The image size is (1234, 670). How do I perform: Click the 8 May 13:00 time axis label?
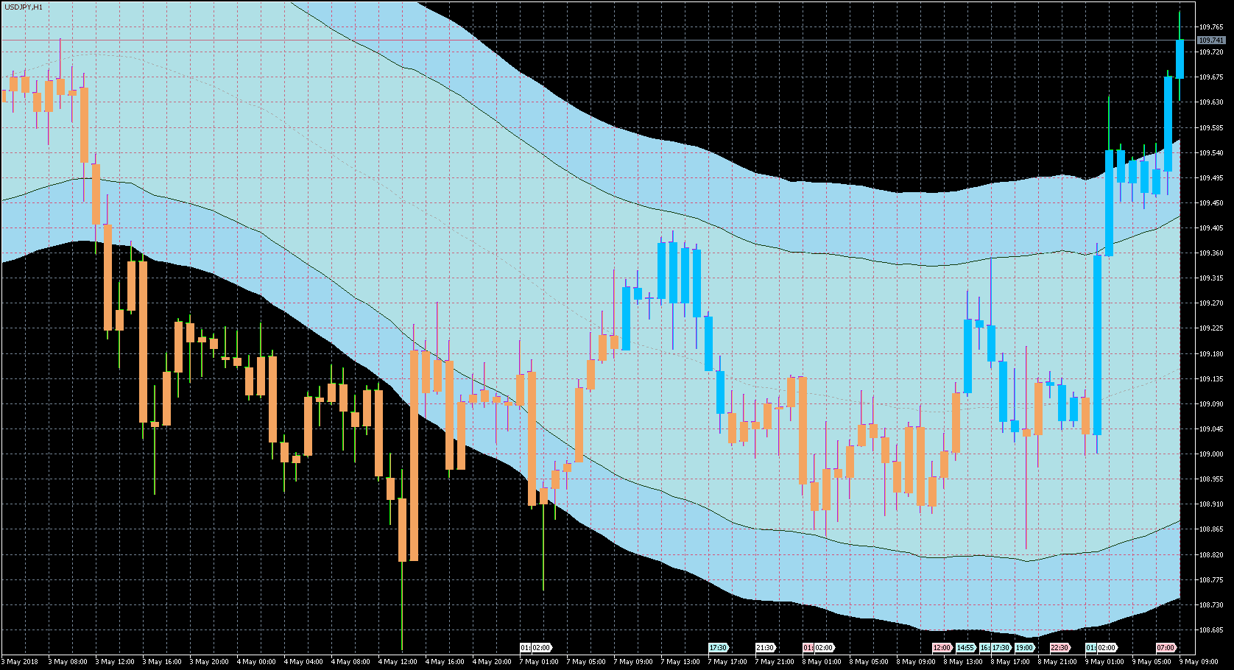965,661
